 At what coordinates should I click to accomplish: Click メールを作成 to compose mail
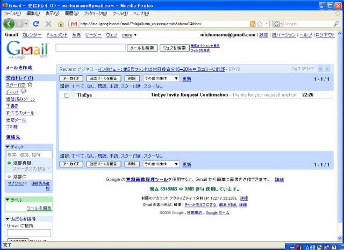[x=19, y=68]
